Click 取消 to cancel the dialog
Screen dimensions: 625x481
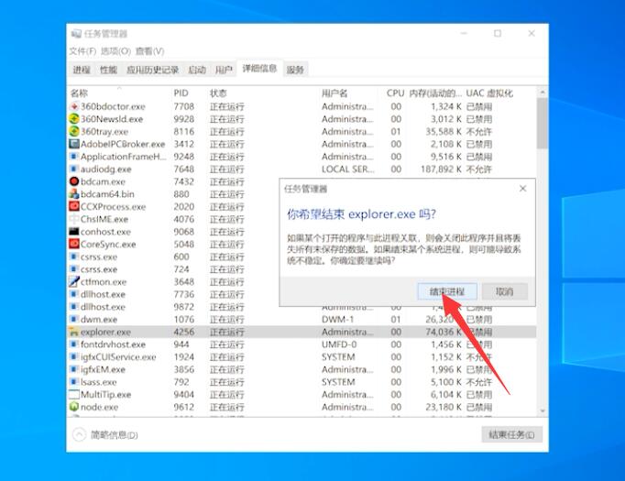pos(505,291)
